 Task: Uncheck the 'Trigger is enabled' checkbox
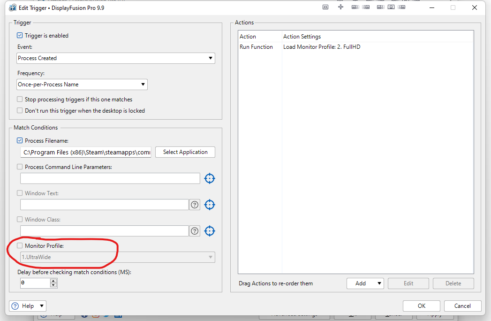[x=20, y=36]
